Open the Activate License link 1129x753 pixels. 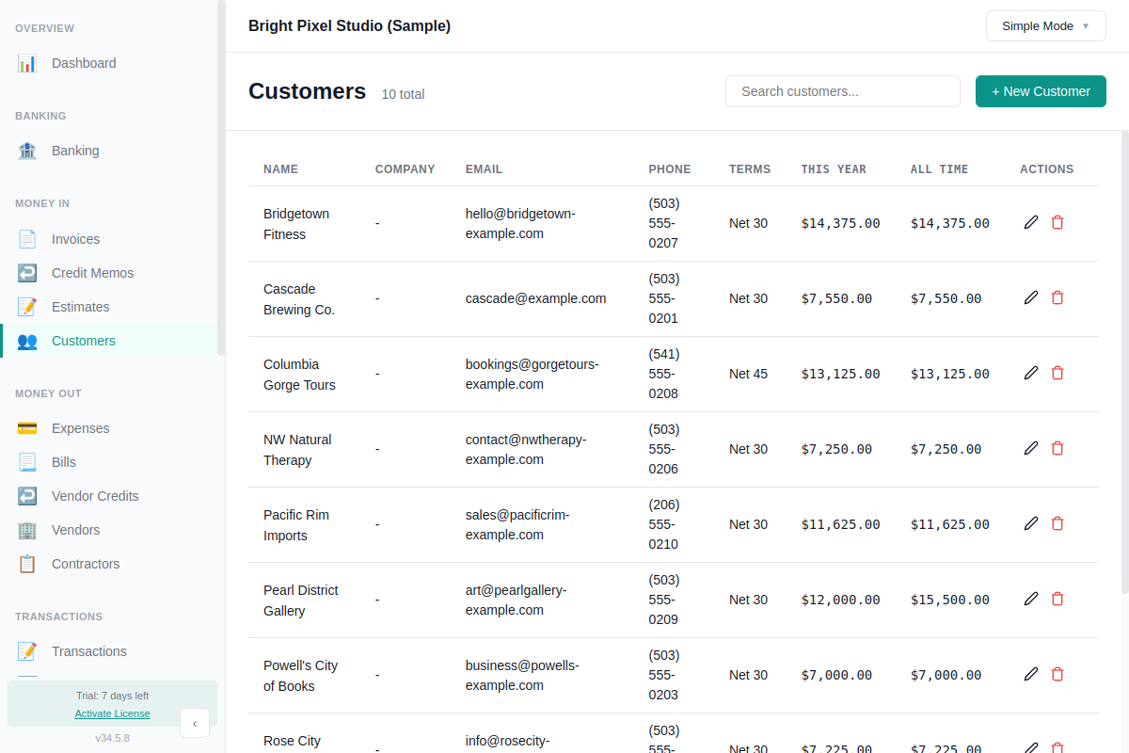pos(112,713)
